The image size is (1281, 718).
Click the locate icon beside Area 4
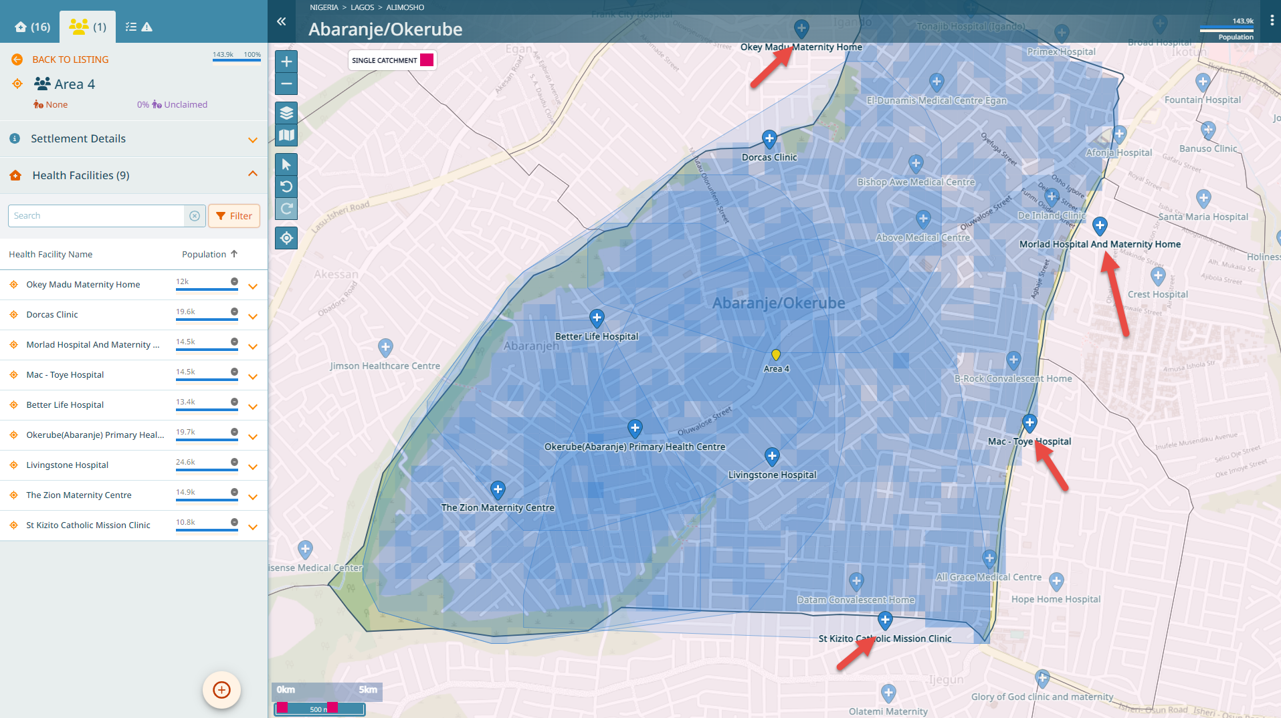(x=17, y=84)
